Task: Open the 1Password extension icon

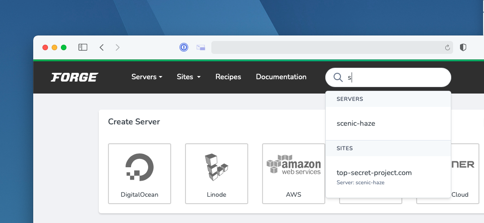Action: coord(184,47)
